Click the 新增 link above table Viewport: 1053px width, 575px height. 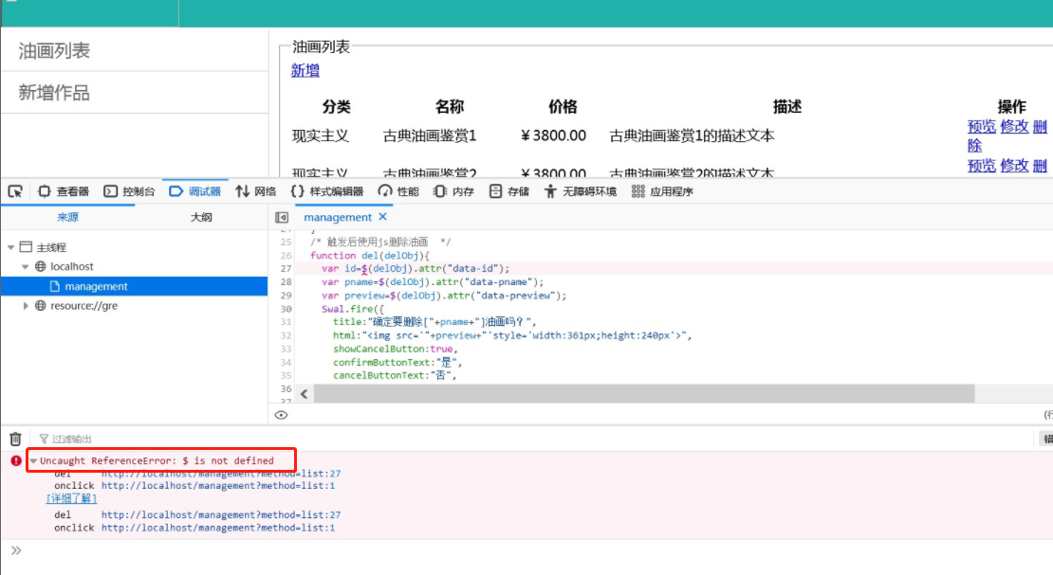point(305,70)
